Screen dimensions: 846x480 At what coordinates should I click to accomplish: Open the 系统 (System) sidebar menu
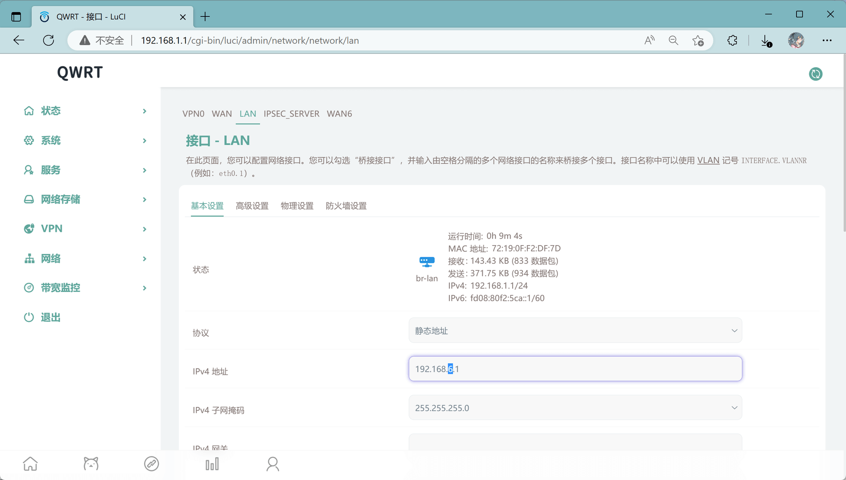[x=51, y=140]
